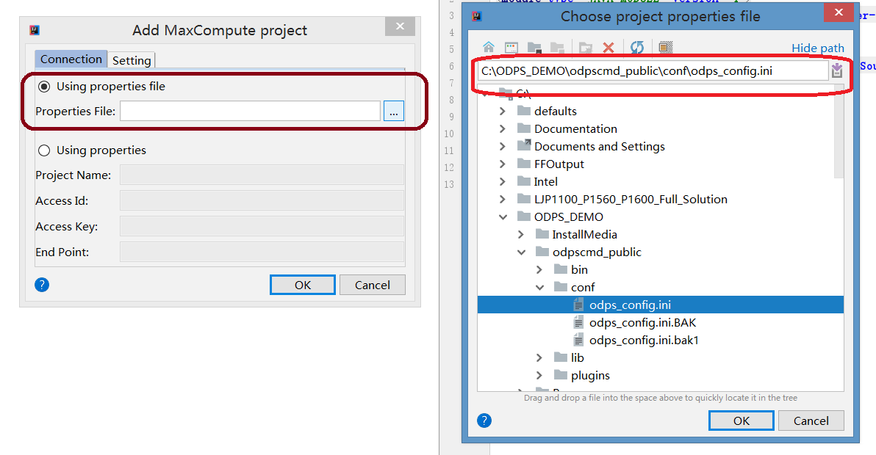Expand the bin folder
Image resolution: width=876 pixels, height=455 pixels.
(539, 270)
